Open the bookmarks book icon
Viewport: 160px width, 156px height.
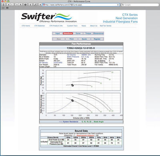pyautogui.click(x=3, y=8)
